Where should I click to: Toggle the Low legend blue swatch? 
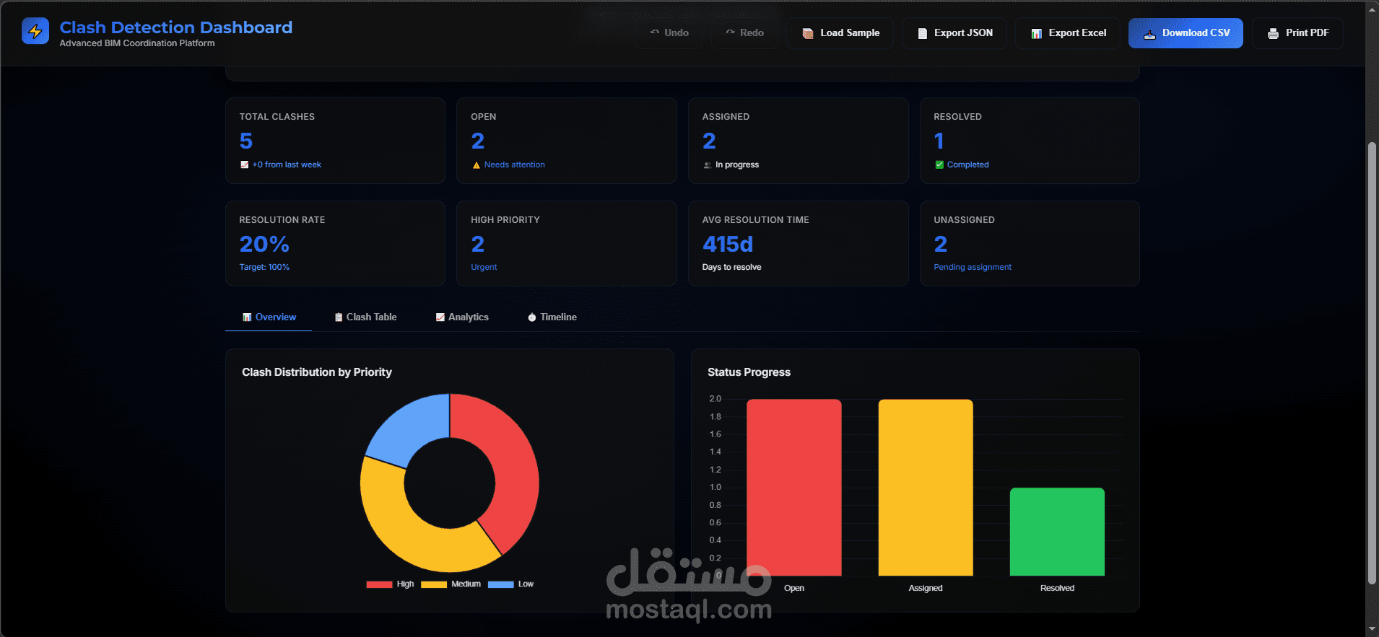(501, 584)
